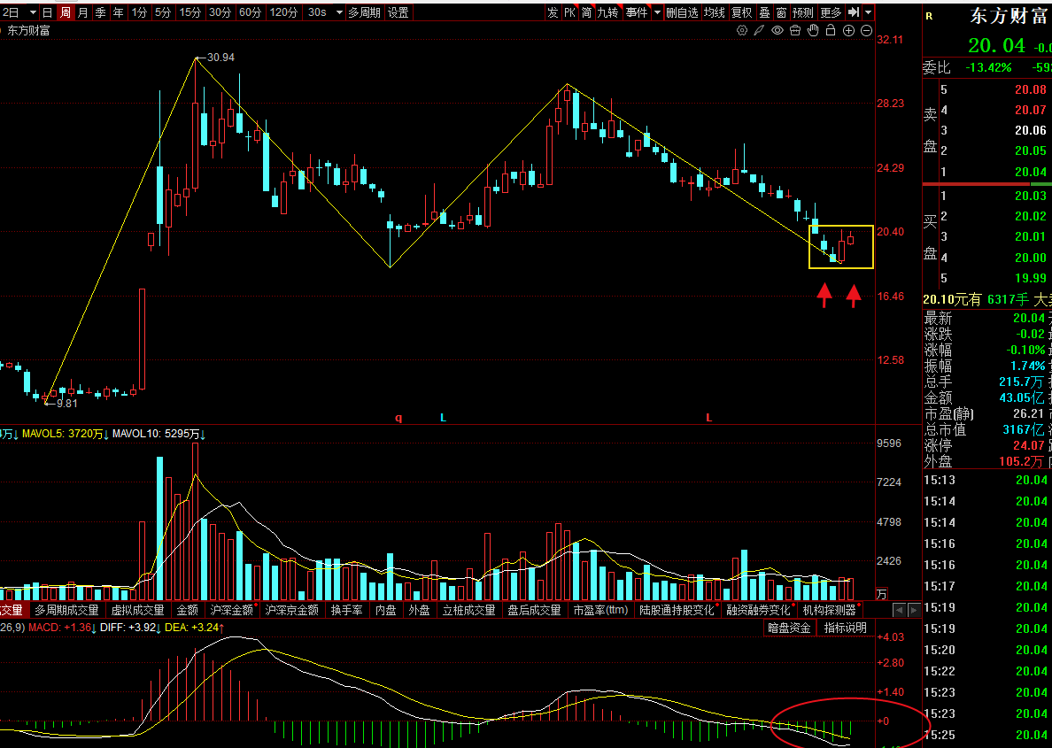Switch to quarterly 季 period

tap(101, 12)
